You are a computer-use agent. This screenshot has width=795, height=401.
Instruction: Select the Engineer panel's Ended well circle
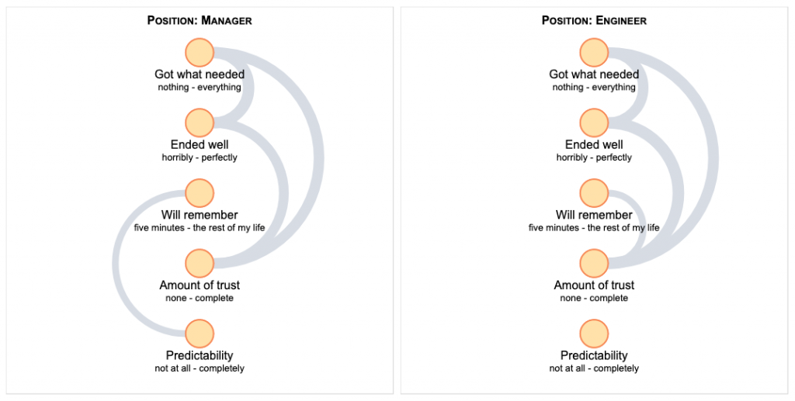(x=594, y=123)
